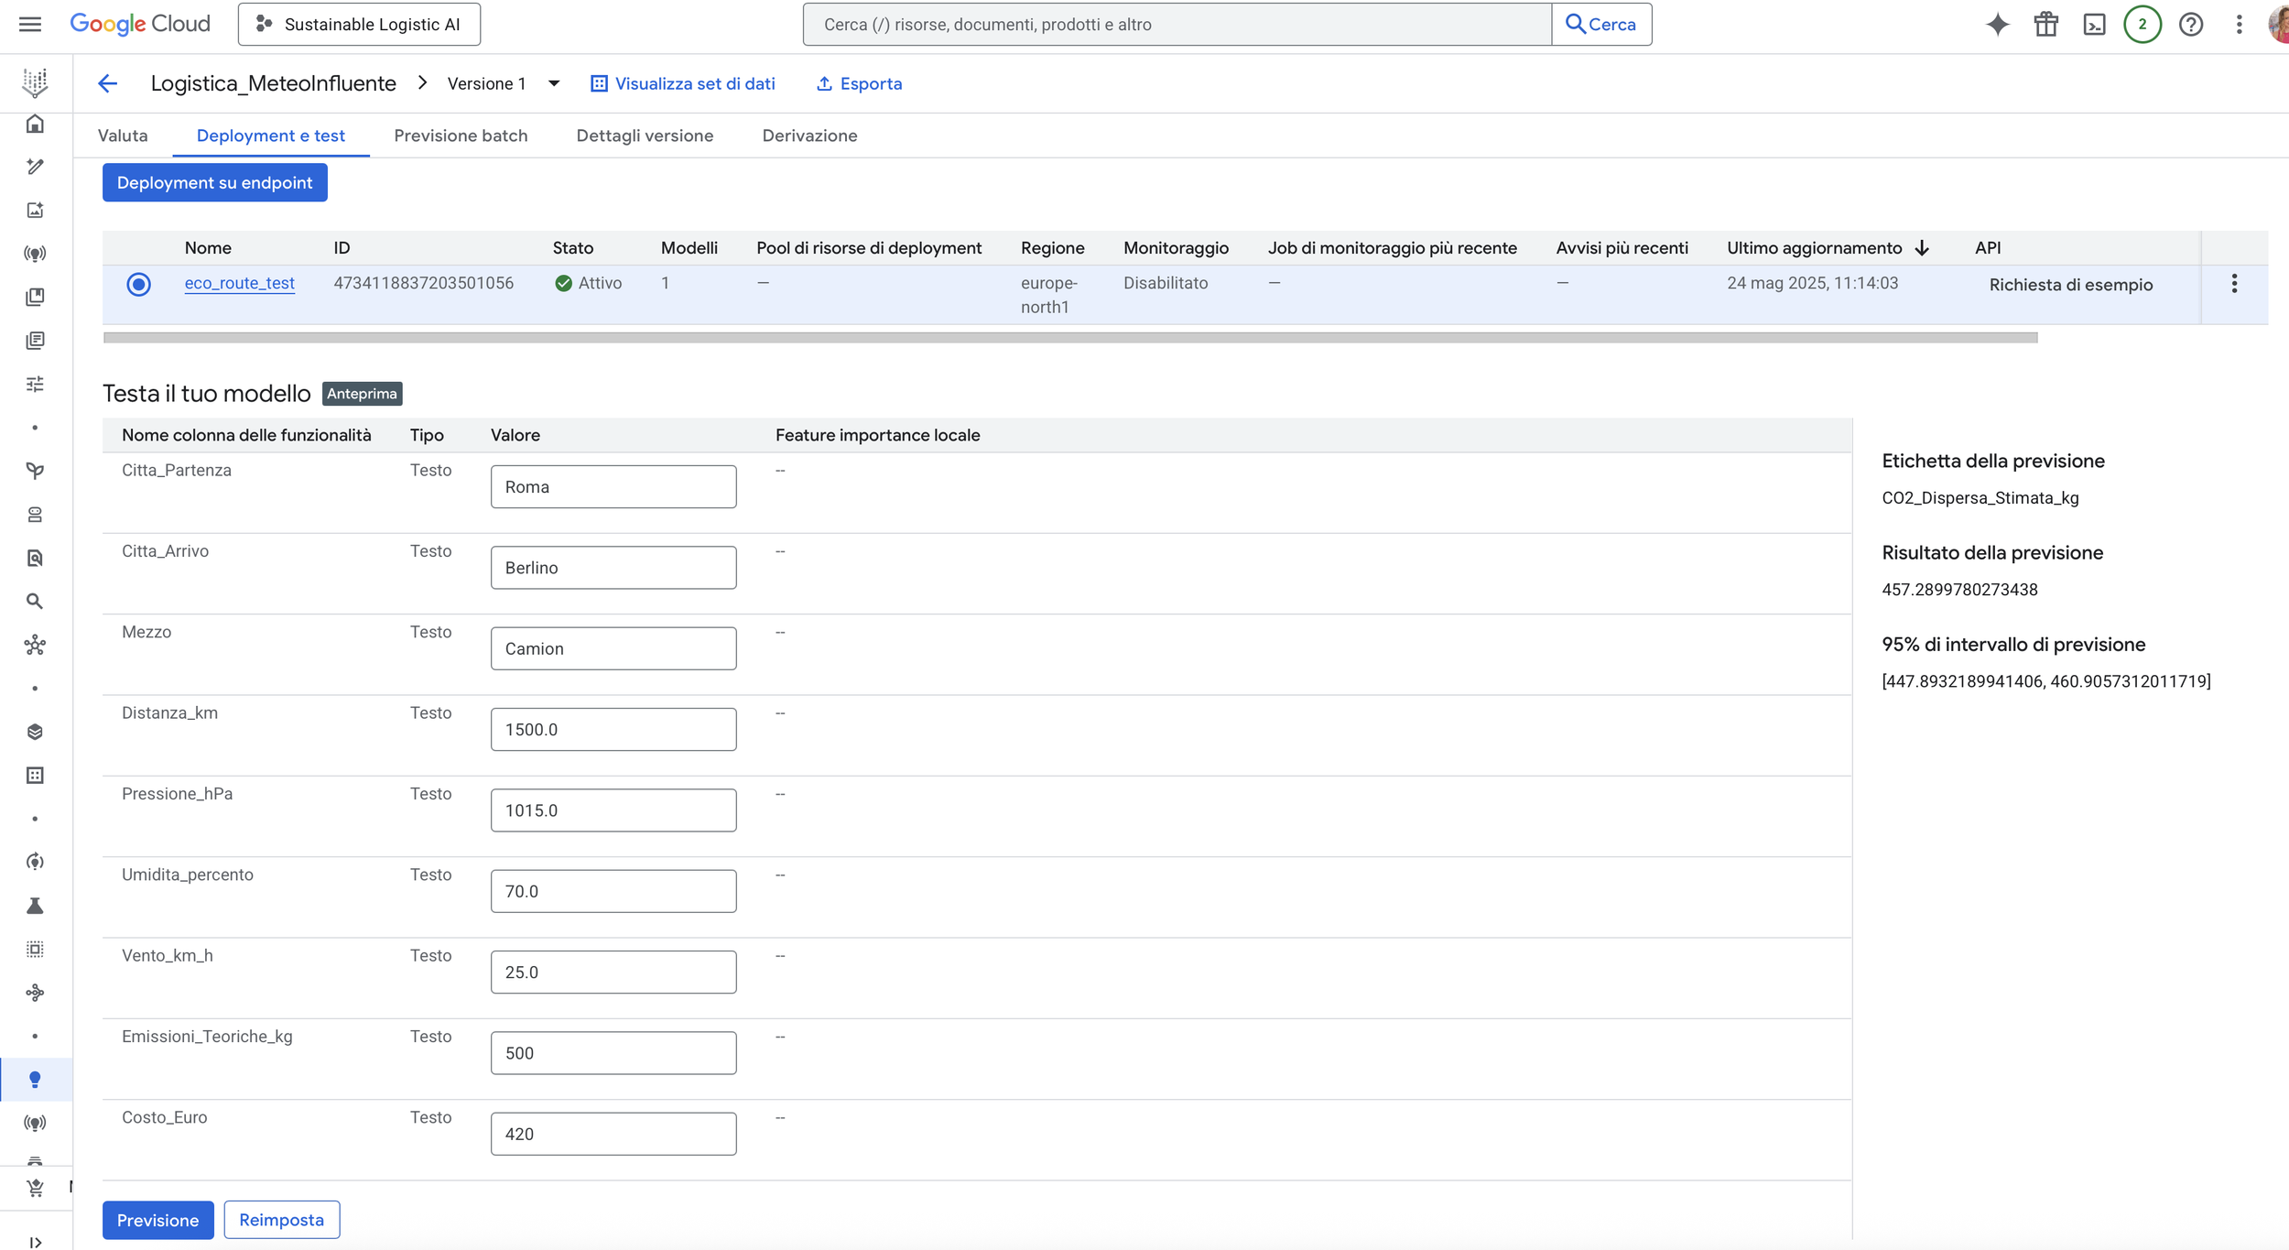Open the Sustainable Logistic AI project picker

tap(359, 25)
